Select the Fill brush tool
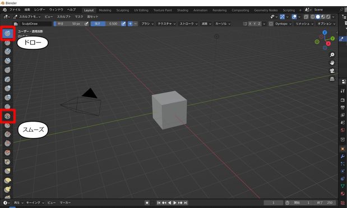 point(7,135)
